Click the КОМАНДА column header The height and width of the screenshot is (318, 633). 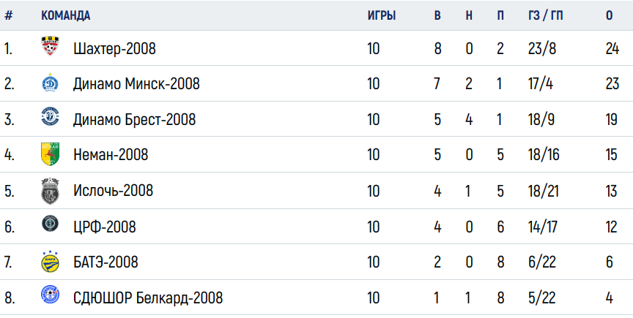[65, 15]
